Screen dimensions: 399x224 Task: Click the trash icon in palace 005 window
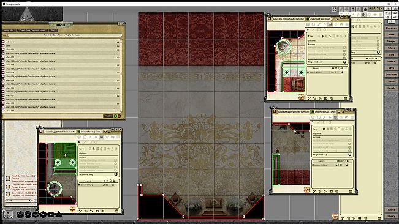[345, 99]
